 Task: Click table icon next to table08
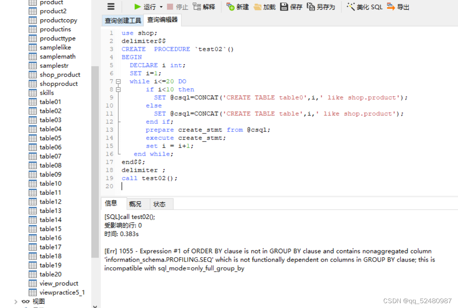tap(33, 165)
